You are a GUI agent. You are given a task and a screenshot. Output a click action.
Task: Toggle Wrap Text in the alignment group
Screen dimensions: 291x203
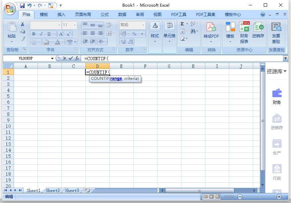109,25
